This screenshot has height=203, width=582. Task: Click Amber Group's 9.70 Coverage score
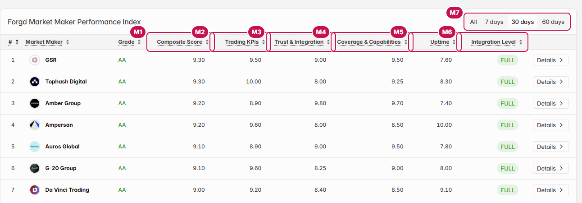397,103
